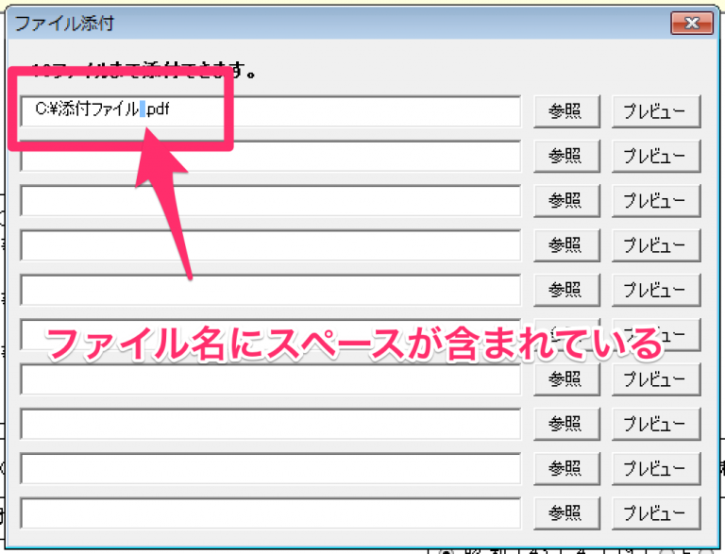Select 参照 in the ninth row
The height and width of the screenshot is (554, 725).
click(x=566, y=469)
